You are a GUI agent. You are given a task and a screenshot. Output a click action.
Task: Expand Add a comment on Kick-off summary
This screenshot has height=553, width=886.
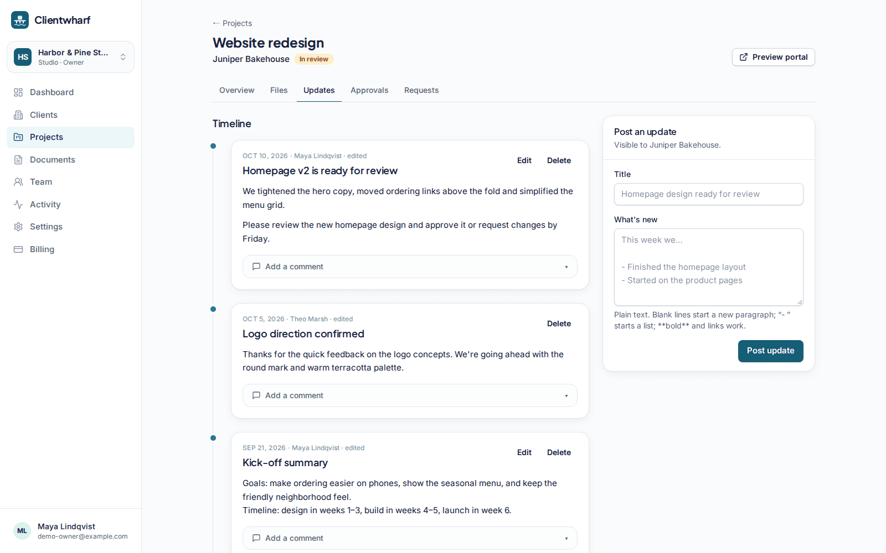tap(410, 538)
